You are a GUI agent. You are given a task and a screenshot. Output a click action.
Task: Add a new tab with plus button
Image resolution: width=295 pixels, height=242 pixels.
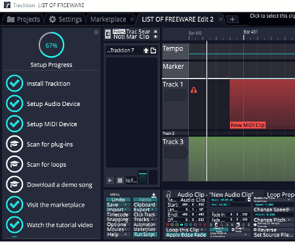tap(232, 20)
